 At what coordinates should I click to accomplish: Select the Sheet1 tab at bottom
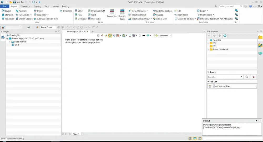[76, 134]
